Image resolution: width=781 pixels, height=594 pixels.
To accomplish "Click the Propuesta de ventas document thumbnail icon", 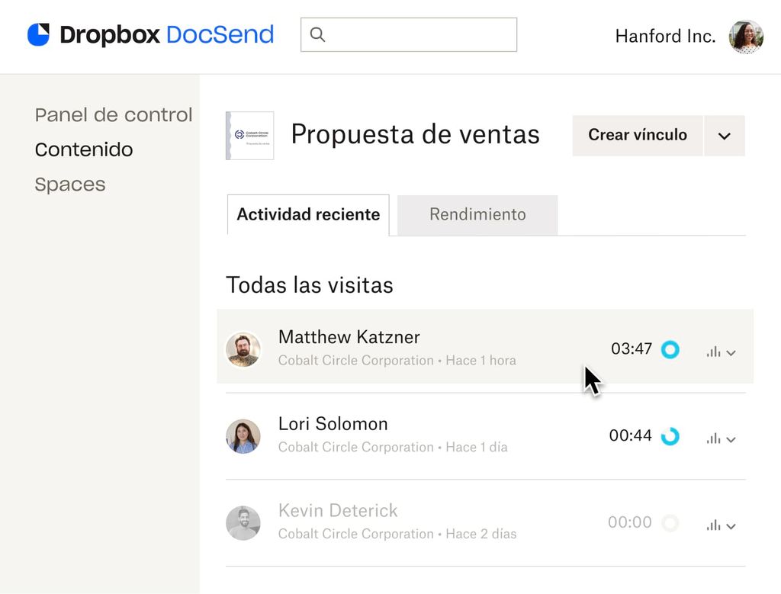I will 249,135.
